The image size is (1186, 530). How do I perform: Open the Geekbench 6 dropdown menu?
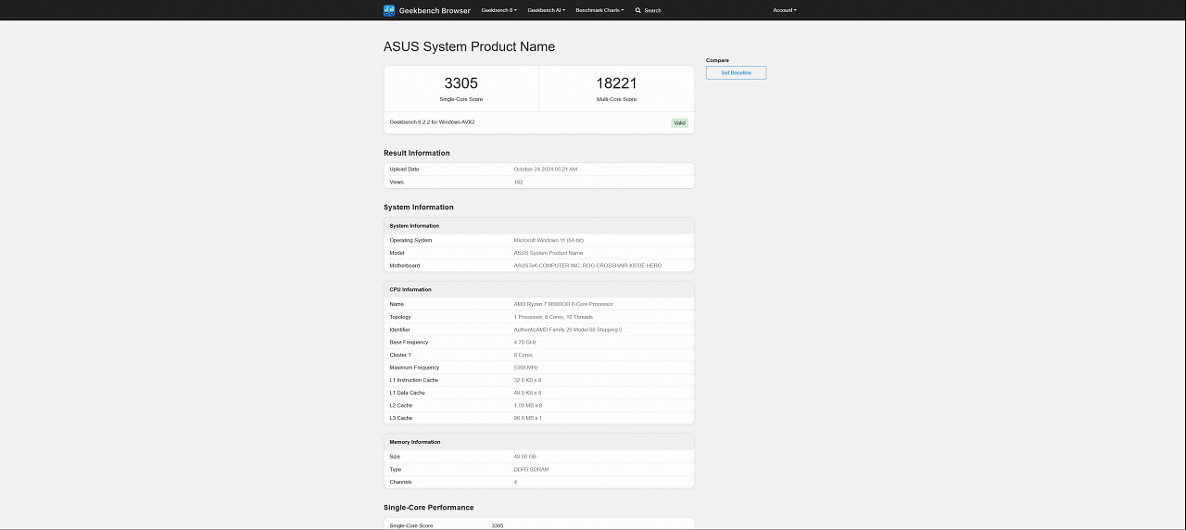pyautogui.click(x=498, y=10)
